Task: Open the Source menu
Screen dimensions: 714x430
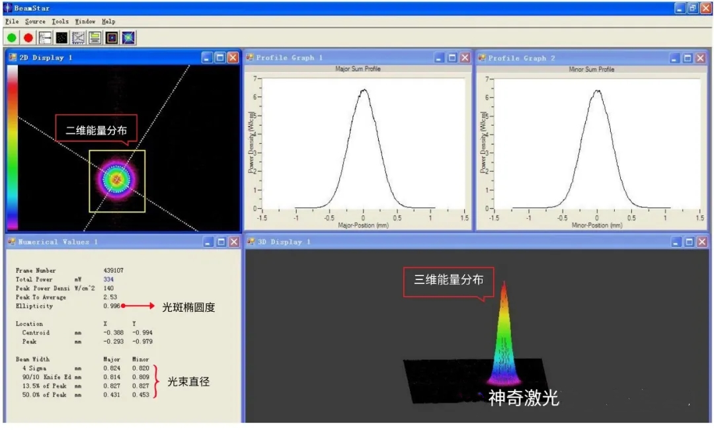Action: pyautogui.click(x=35, y=22)
